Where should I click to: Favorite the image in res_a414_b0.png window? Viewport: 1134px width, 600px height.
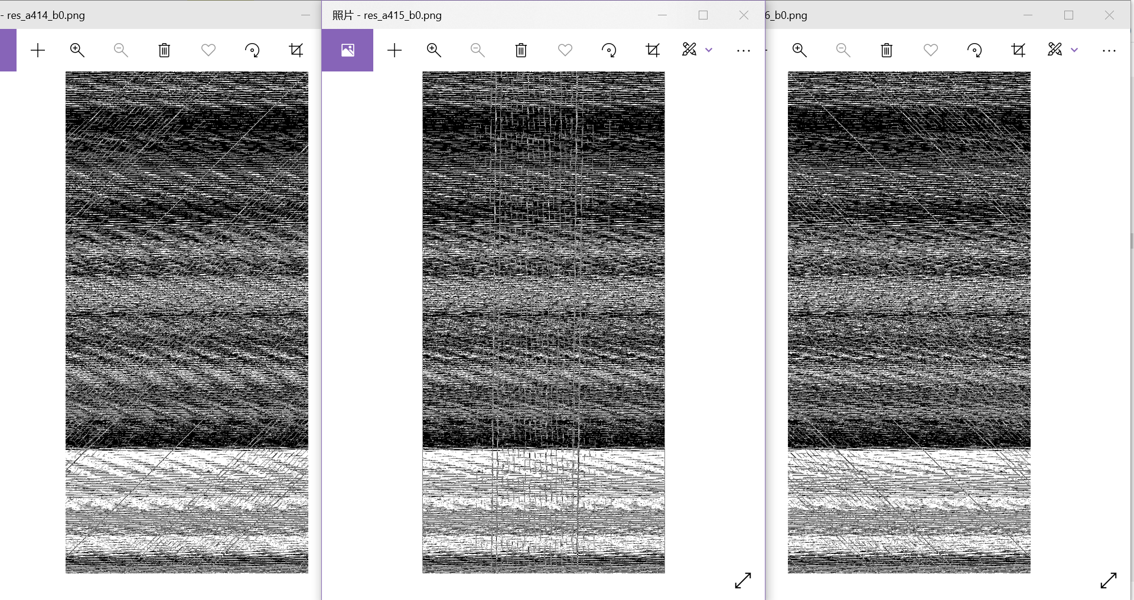[x=208, y=50]
